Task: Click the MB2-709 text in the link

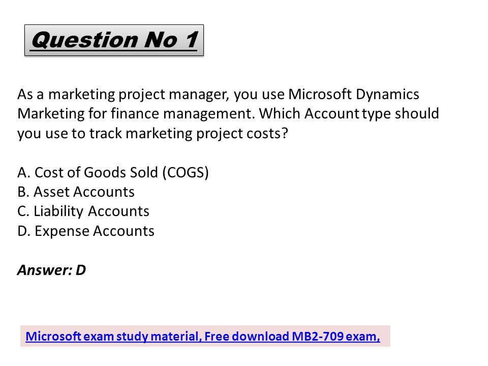Action: [318, 337]
